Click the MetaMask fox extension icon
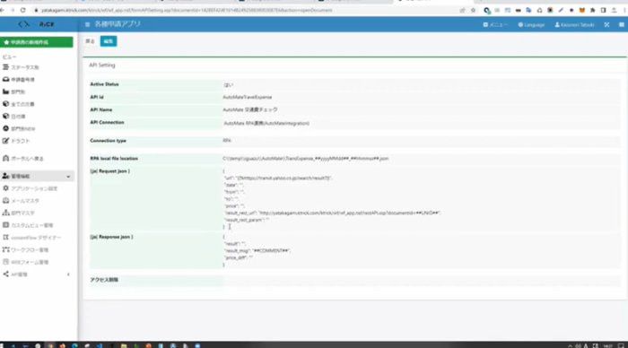628x348 pixels. click(582, 10)
